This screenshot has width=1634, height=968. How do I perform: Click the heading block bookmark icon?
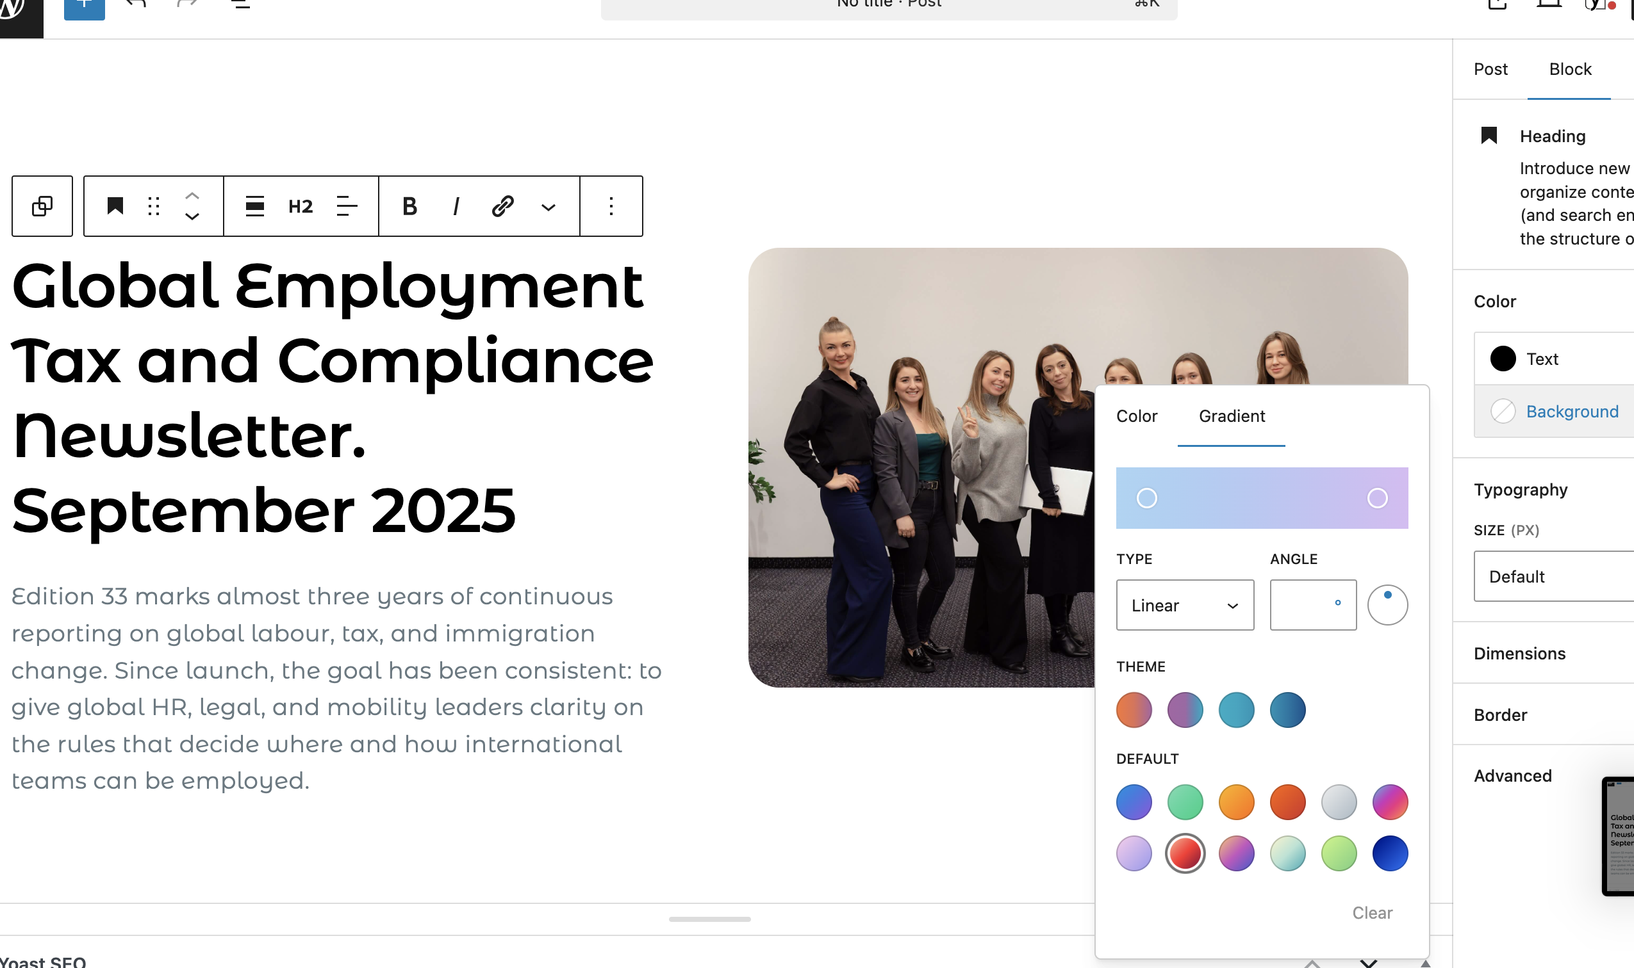tap(115, 206)
